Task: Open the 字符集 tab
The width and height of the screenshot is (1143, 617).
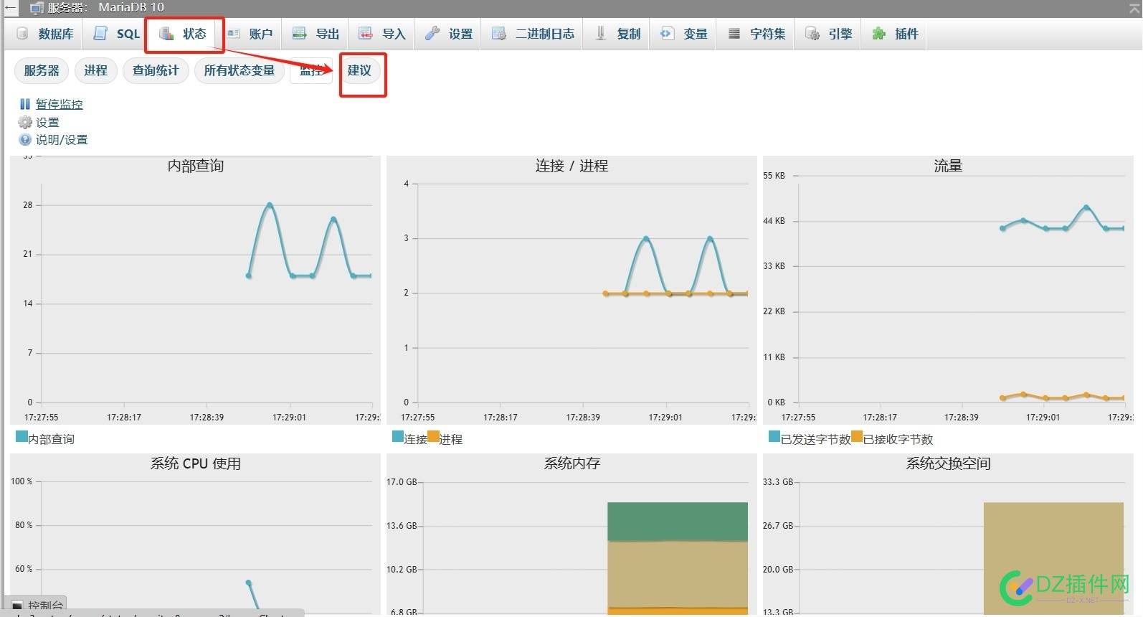Action: pos(757,34)
